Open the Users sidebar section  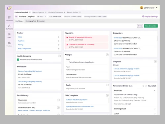9,35
